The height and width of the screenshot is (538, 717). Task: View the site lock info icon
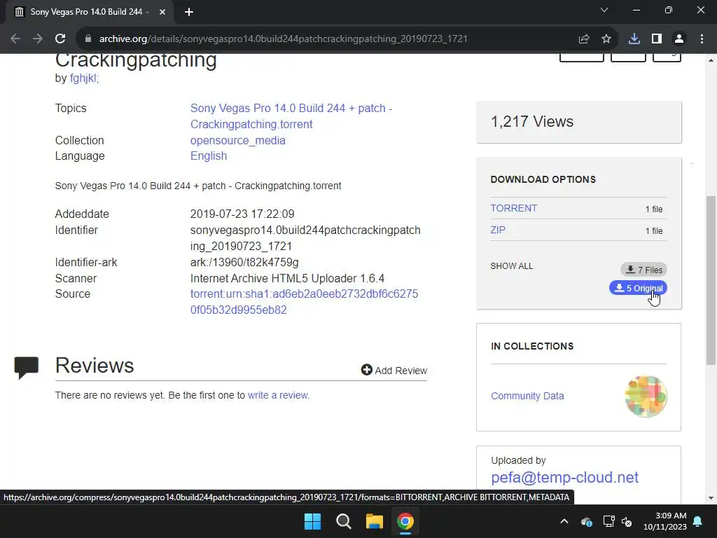pyautogui.click(x=88, y=39)
